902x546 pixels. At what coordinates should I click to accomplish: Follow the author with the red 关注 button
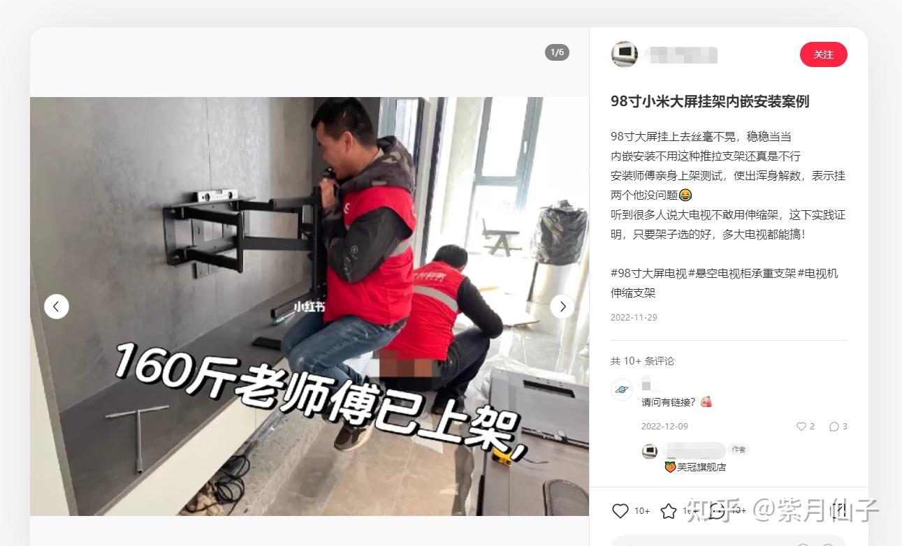coord(824,54)
